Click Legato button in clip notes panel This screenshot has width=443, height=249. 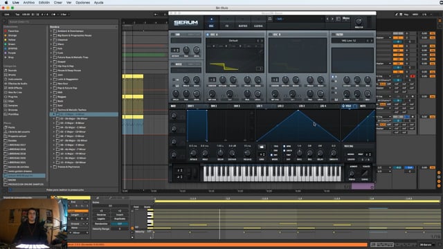pyautogui.click(x=101, y=219)
